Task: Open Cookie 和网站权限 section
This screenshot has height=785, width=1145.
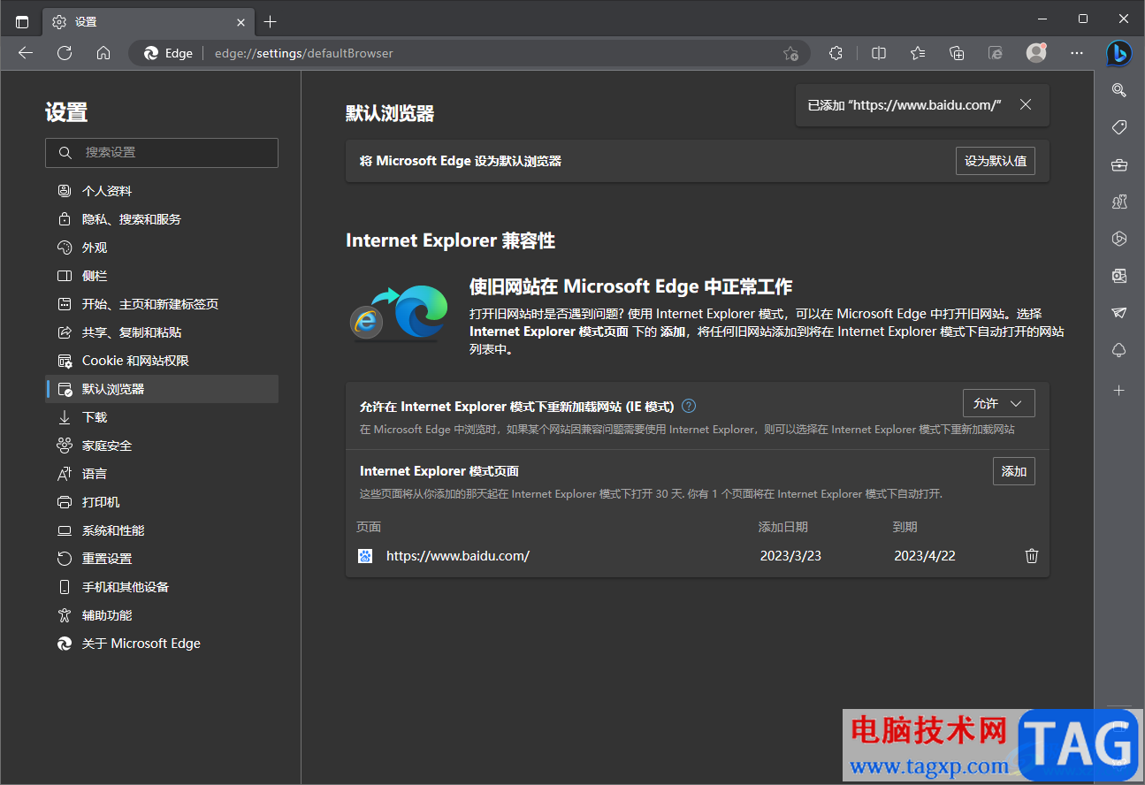Action: point(162,361)
